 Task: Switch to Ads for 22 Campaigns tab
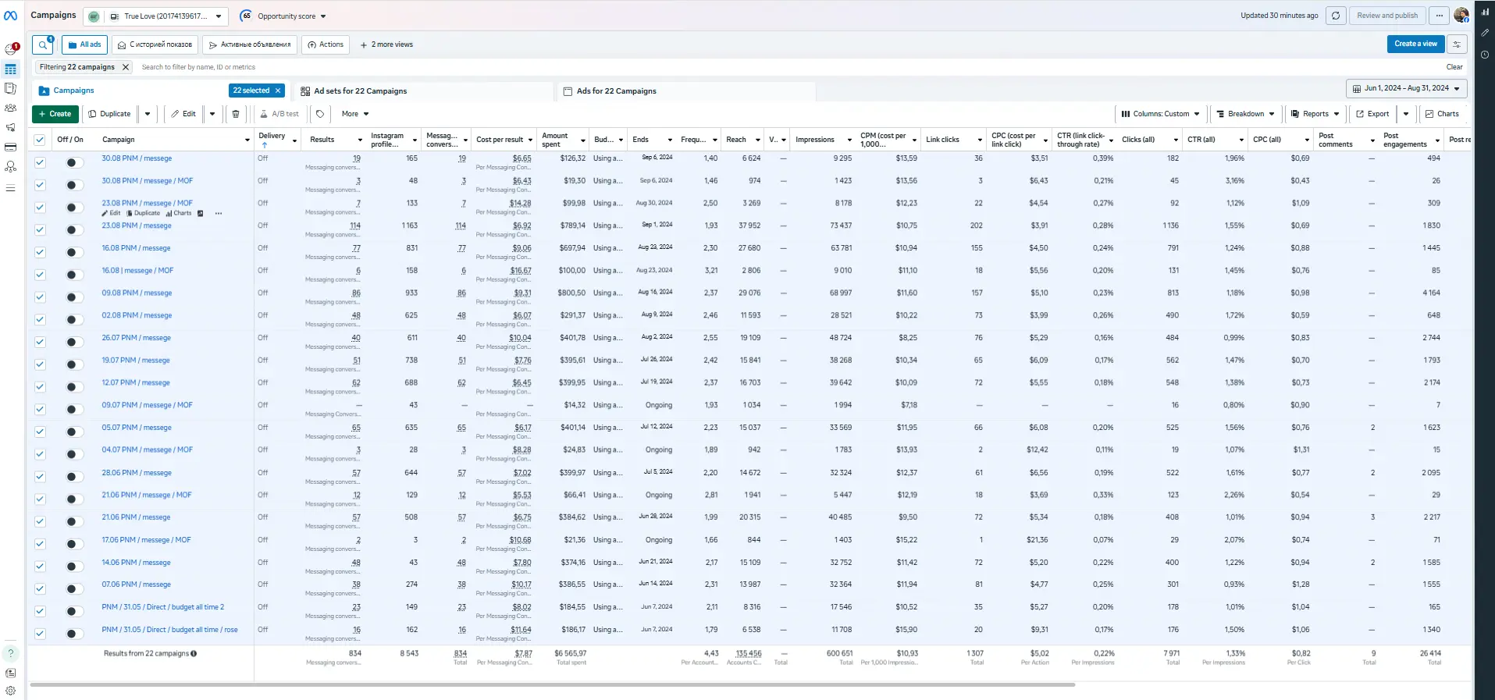(x=616, y=91)
